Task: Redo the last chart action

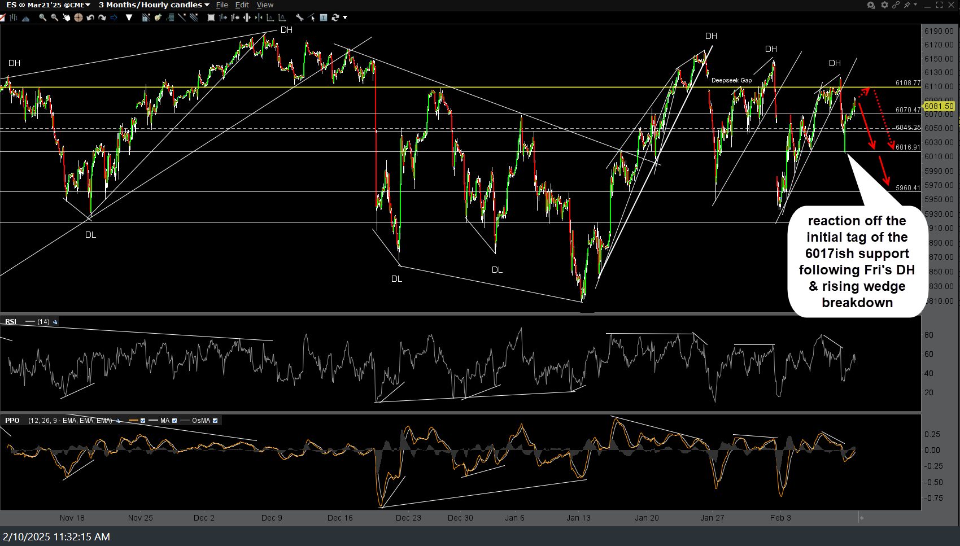Action: click(x=102, y=18)
